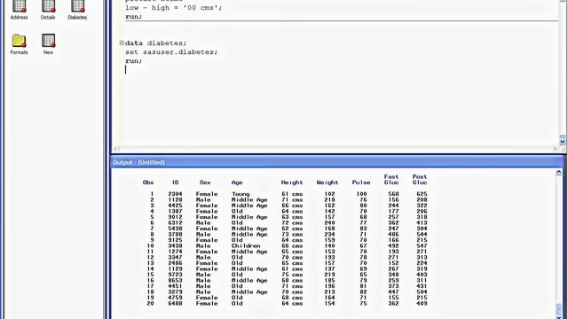Image resolution: width=568 pixels, height=319 pixels.
Task: Click ID value 4425 in output
Action: click(x=175, y=206)
